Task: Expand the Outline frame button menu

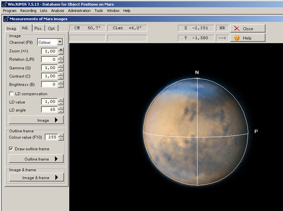Action: pyautogui.click(x=37, y=159)
